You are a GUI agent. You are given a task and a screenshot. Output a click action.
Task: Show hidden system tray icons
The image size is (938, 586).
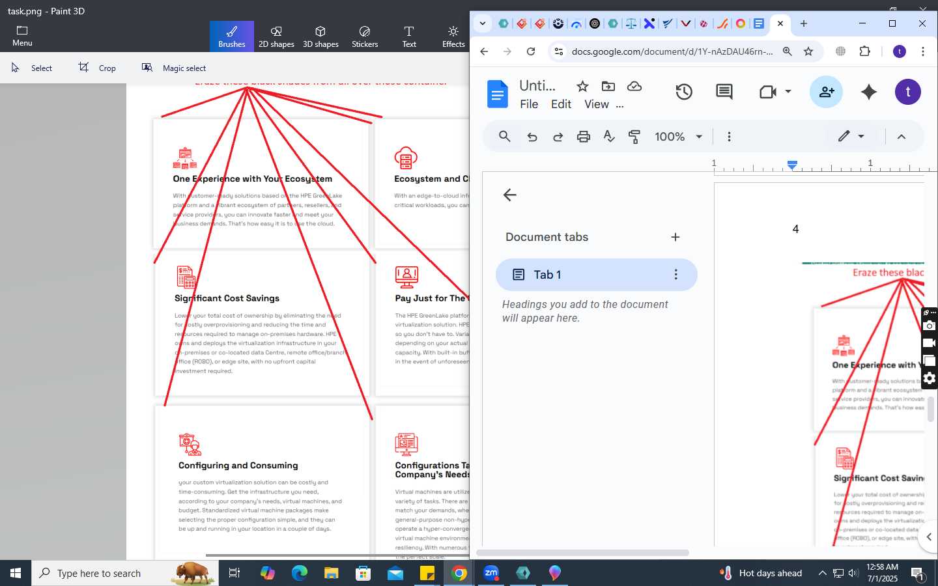(x=822, y=573)
